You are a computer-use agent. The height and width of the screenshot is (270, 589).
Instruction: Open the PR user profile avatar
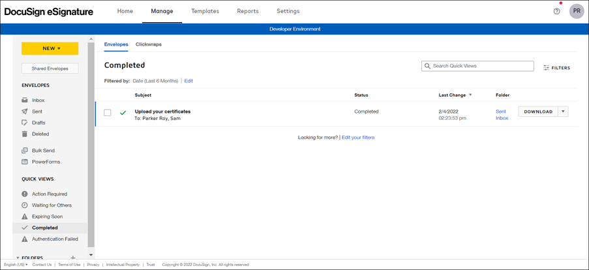577,11
